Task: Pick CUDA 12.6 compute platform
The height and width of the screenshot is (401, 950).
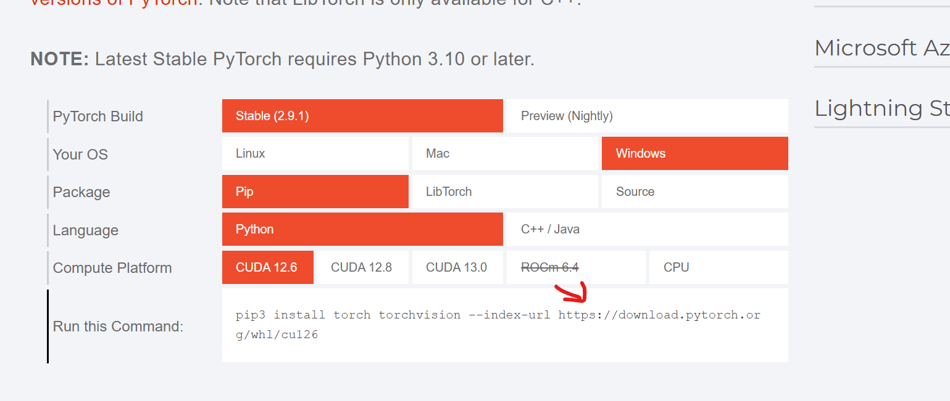Action: pyautogui.click(x=268, y=267)
